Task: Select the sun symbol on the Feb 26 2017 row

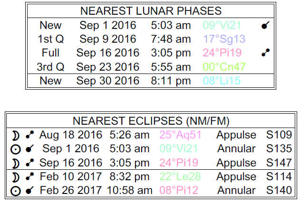Action: 17,191
